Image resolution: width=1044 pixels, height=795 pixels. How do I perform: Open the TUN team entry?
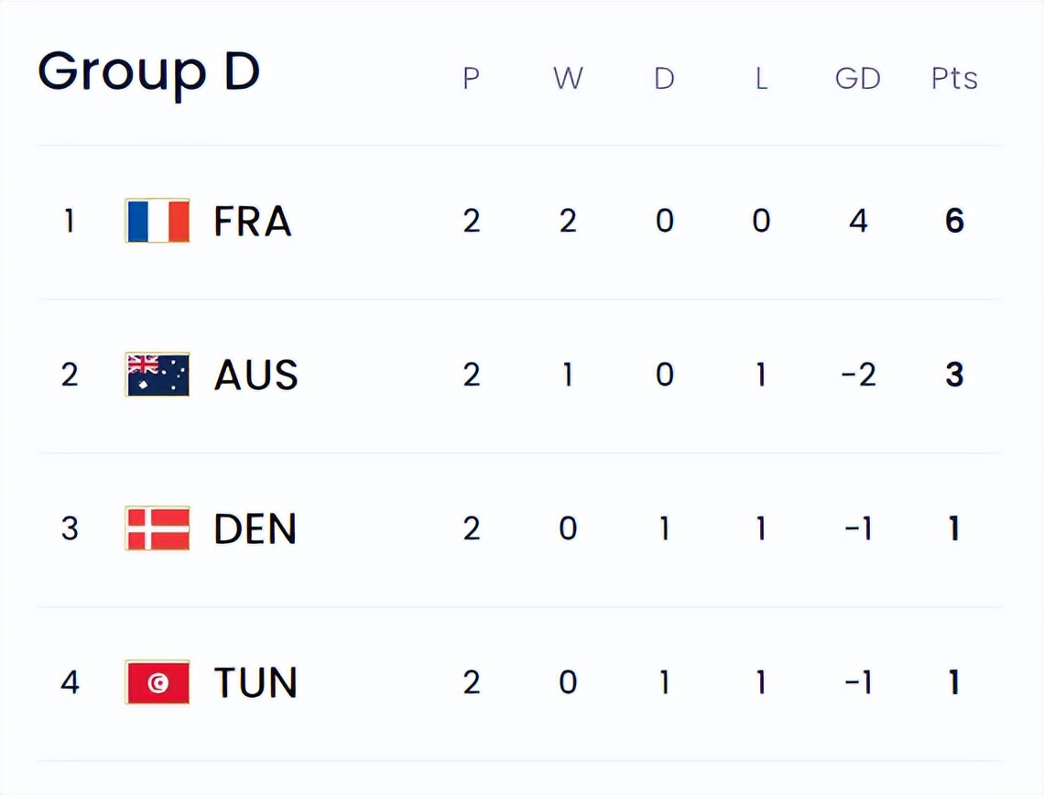(256, 683)
